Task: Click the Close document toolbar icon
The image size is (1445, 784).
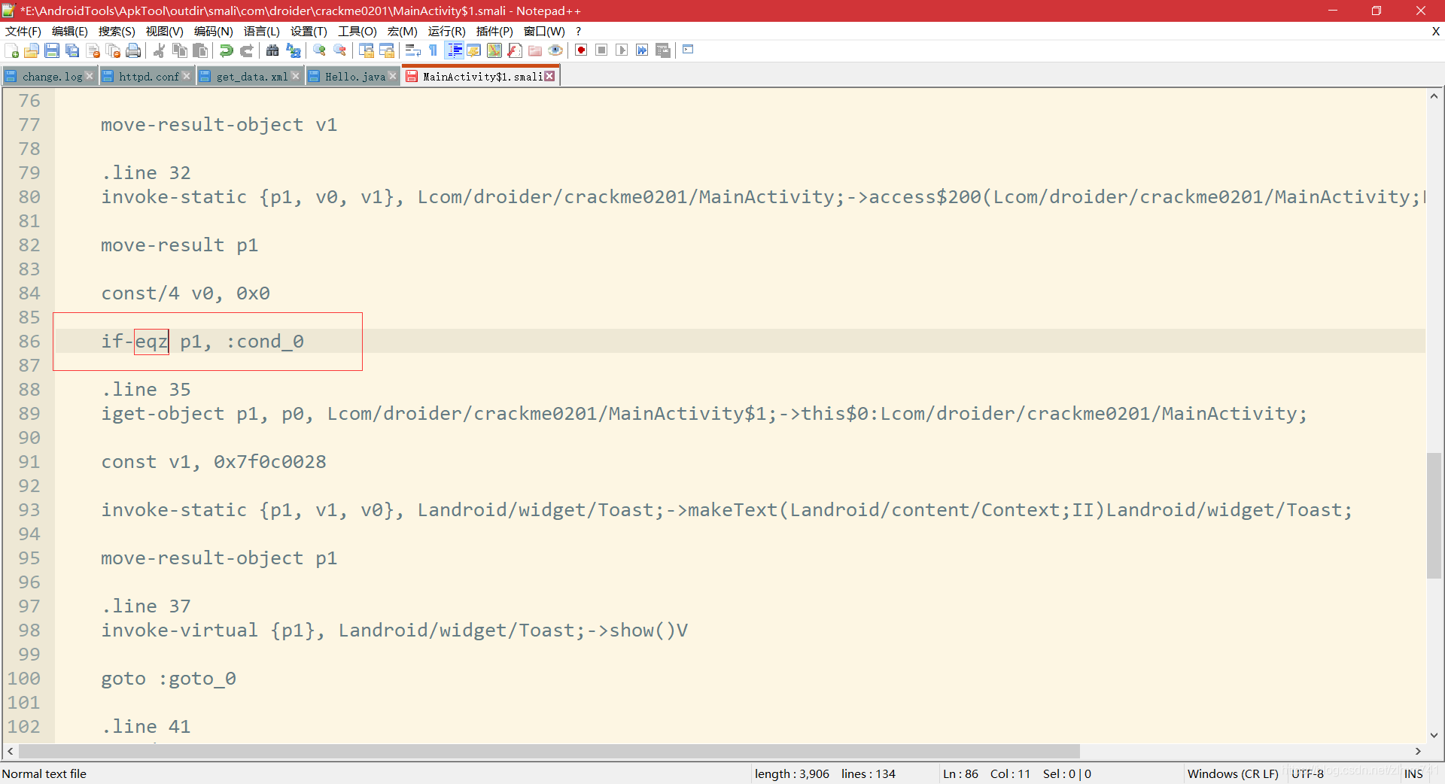Action: (x=93, y=50)
